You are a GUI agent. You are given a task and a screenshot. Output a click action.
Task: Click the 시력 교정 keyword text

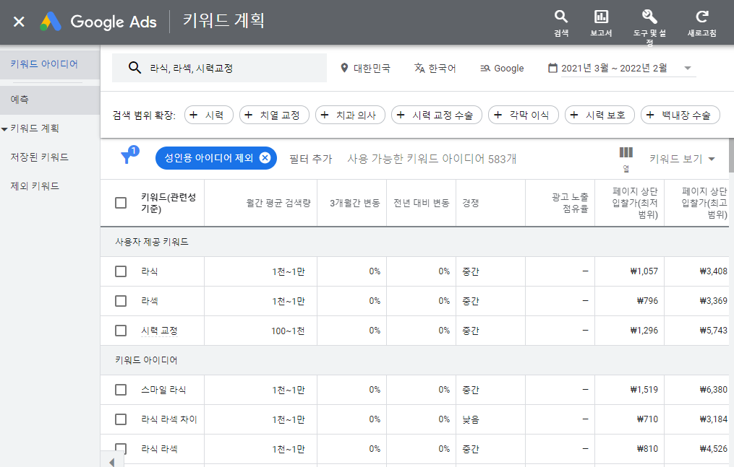click(159, 331)
